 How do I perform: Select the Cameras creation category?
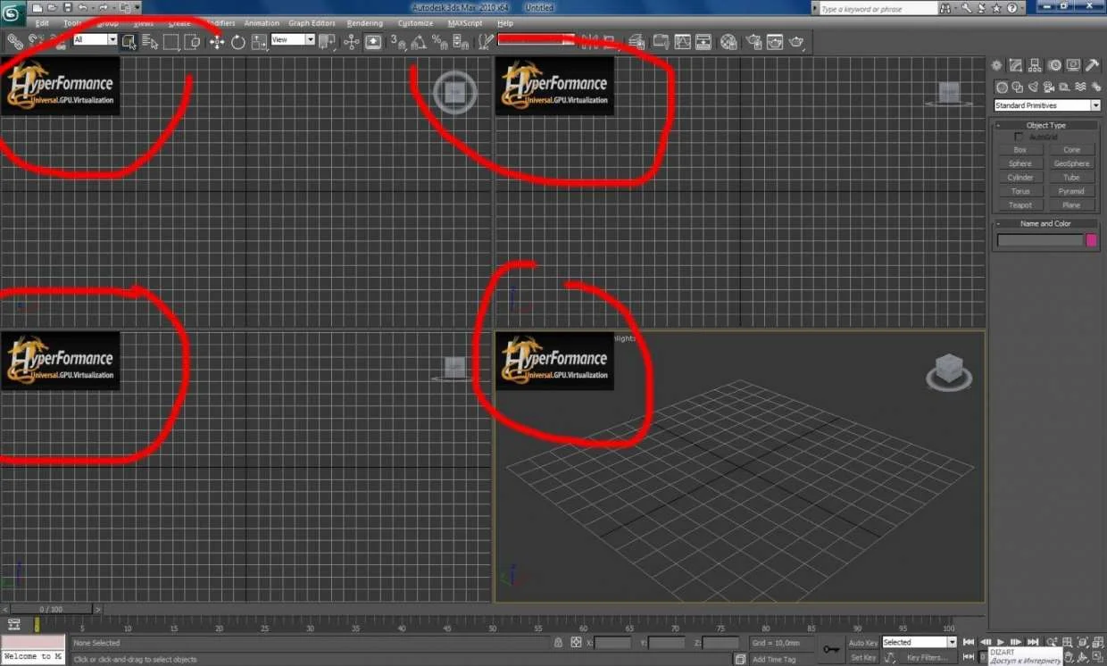coord(1049,87)
